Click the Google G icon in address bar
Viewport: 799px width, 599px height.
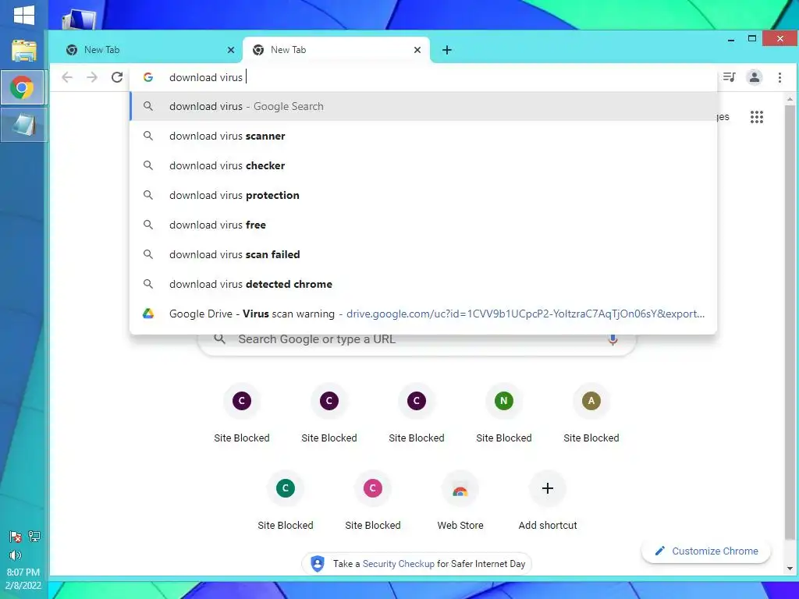(148, 77)
